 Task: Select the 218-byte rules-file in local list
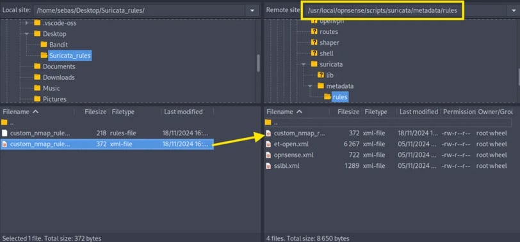tap(107, 133)
